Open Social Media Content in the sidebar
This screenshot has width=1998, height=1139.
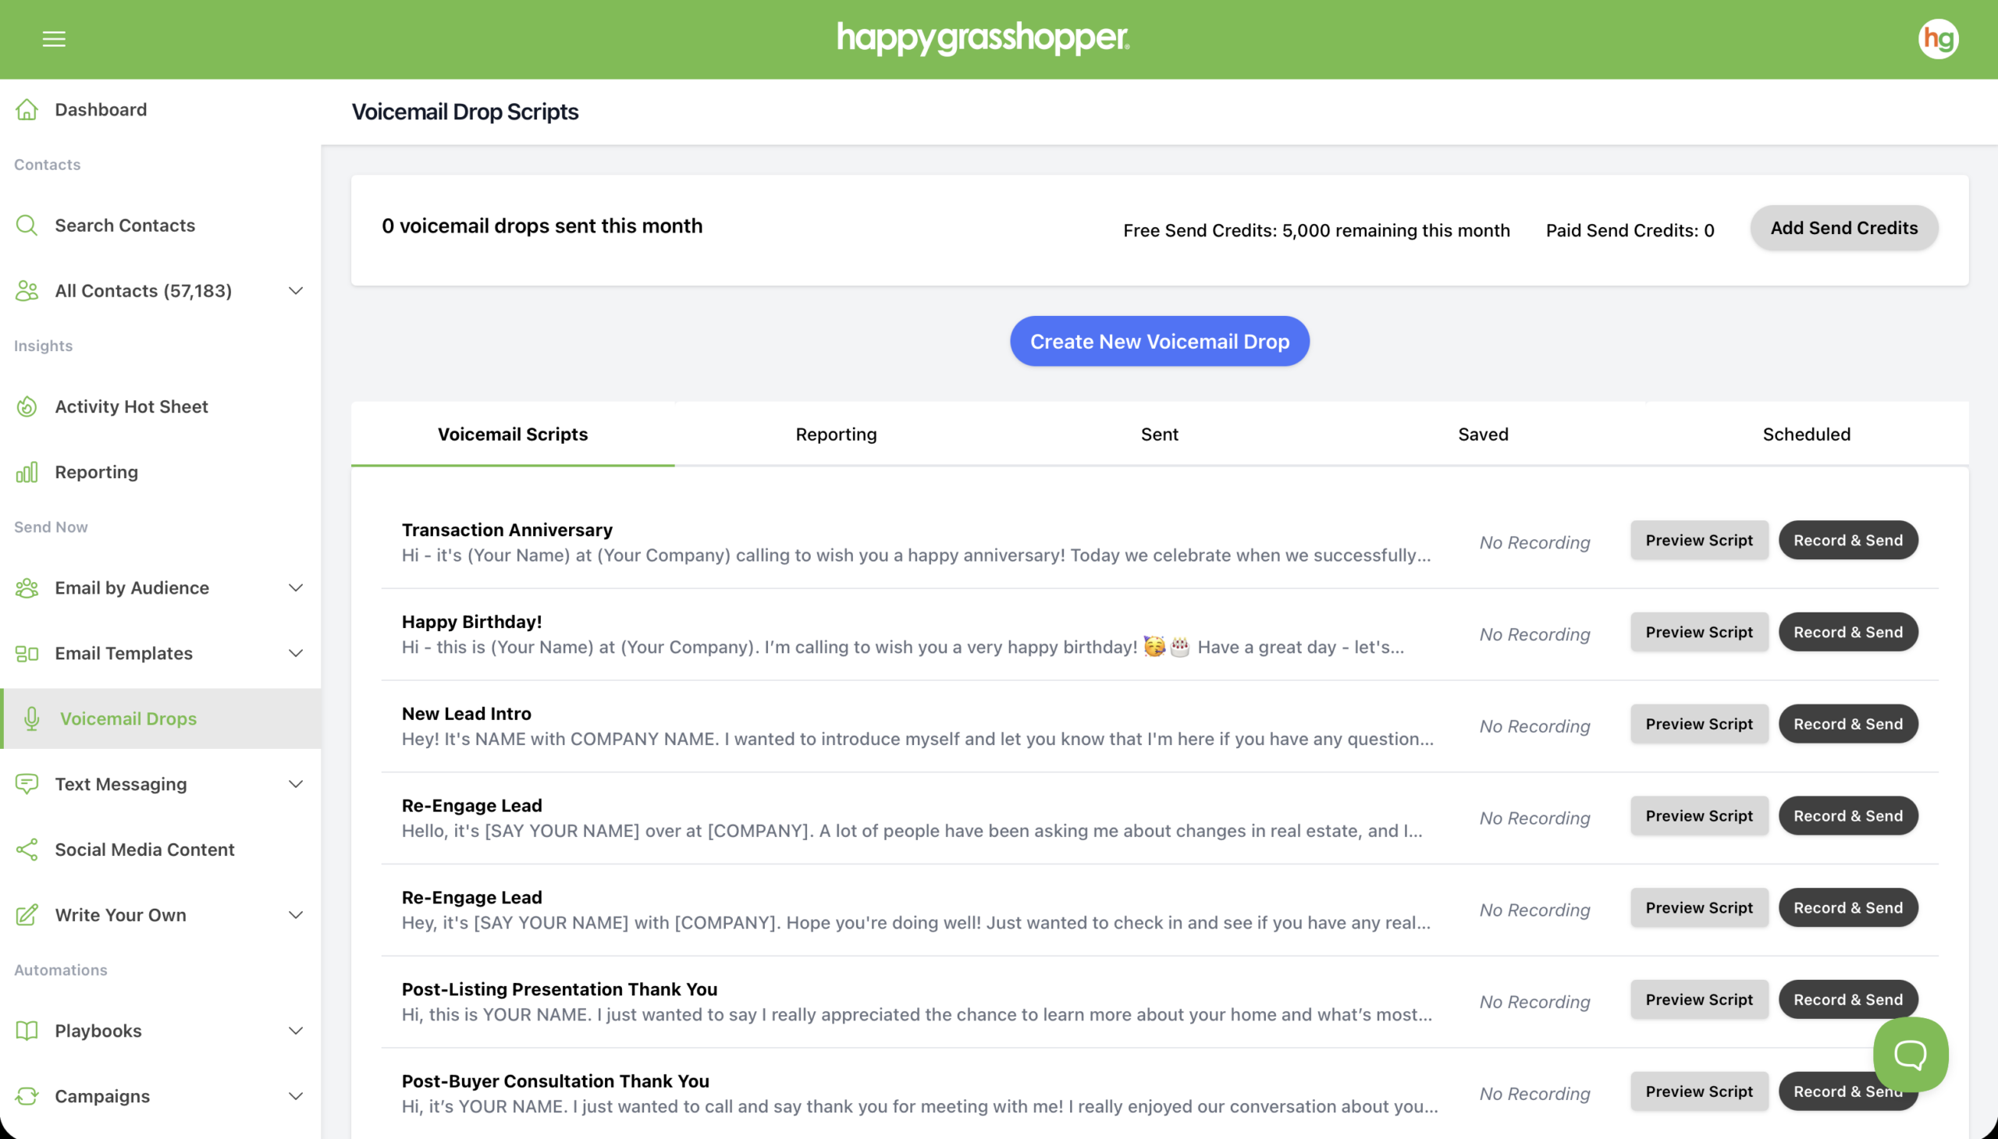pos(161,850)
